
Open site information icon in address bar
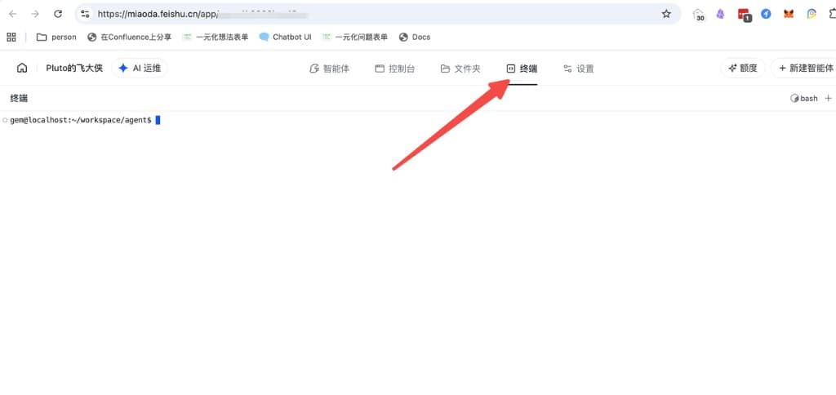[85, 14]
